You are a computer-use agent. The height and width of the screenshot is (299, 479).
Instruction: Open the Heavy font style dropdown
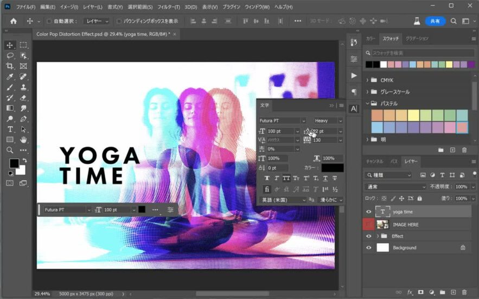[x=328, y=121]
